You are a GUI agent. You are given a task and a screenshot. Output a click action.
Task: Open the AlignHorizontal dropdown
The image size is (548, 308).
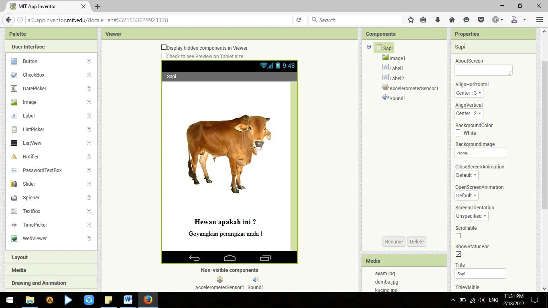(469, 93)
